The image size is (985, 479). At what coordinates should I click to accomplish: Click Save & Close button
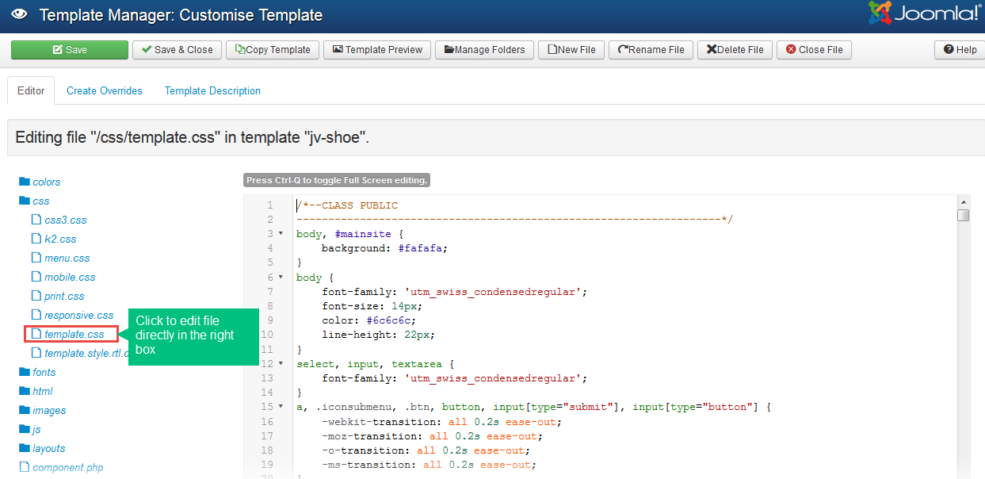(178, 50)
